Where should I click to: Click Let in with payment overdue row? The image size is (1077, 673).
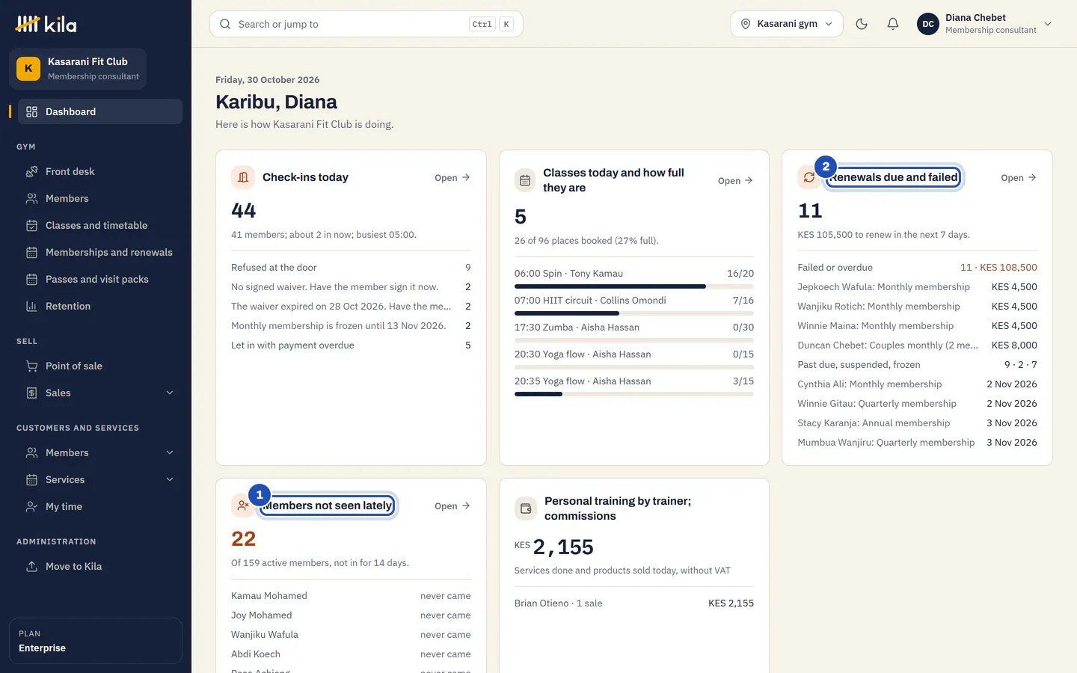(x=351, y=345)
